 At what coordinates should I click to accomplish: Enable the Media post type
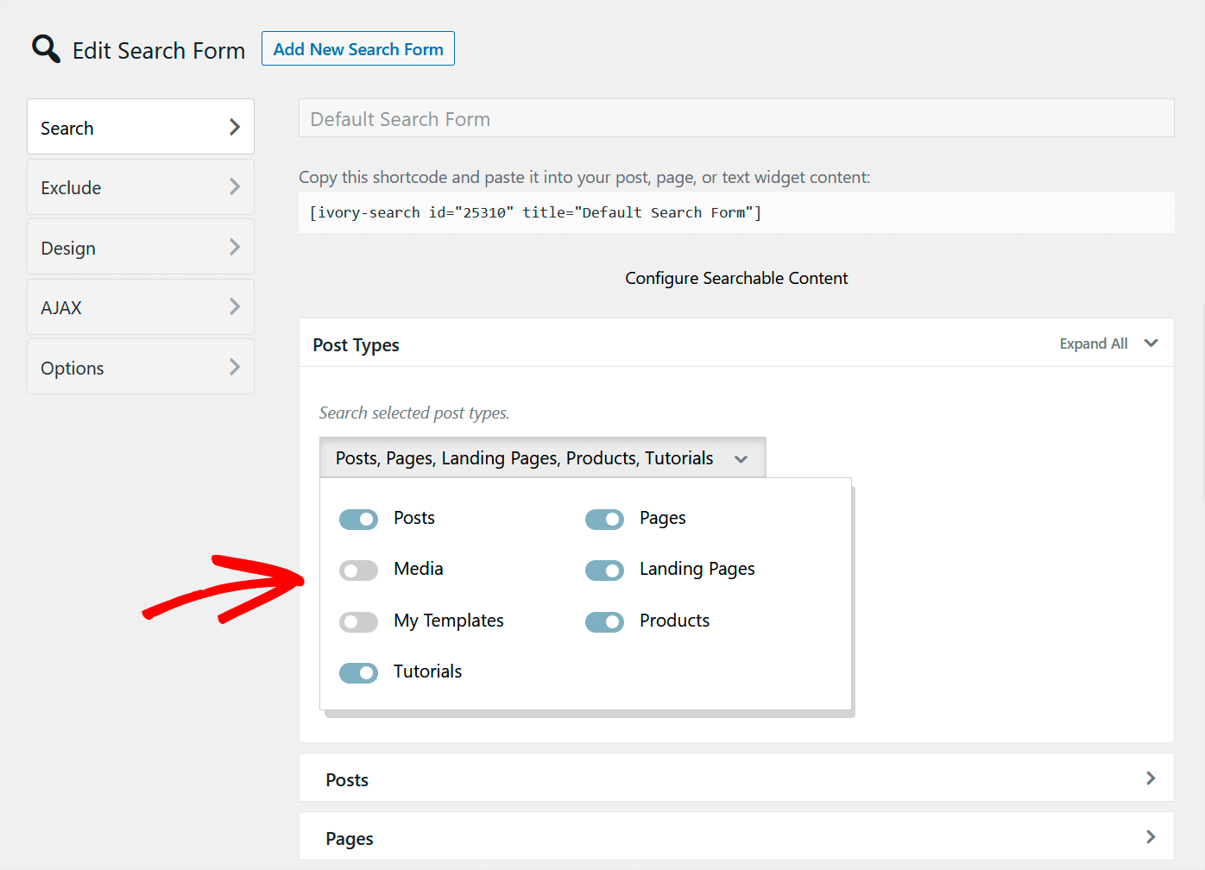[x=358, y=570]
